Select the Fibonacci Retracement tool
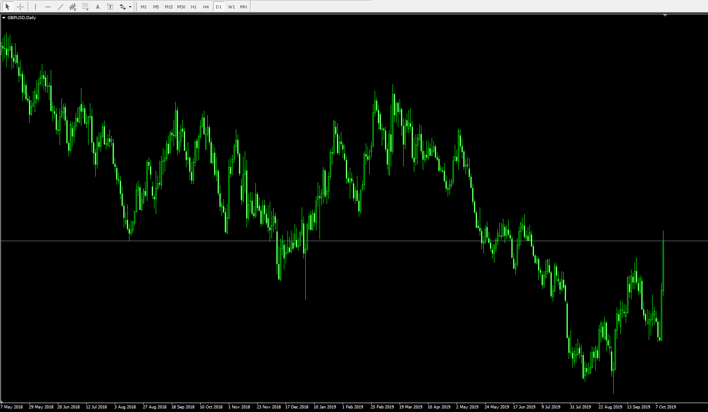 coord(85,7)
